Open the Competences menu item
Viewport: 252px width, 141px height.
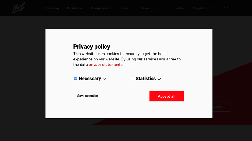(101, 8)
